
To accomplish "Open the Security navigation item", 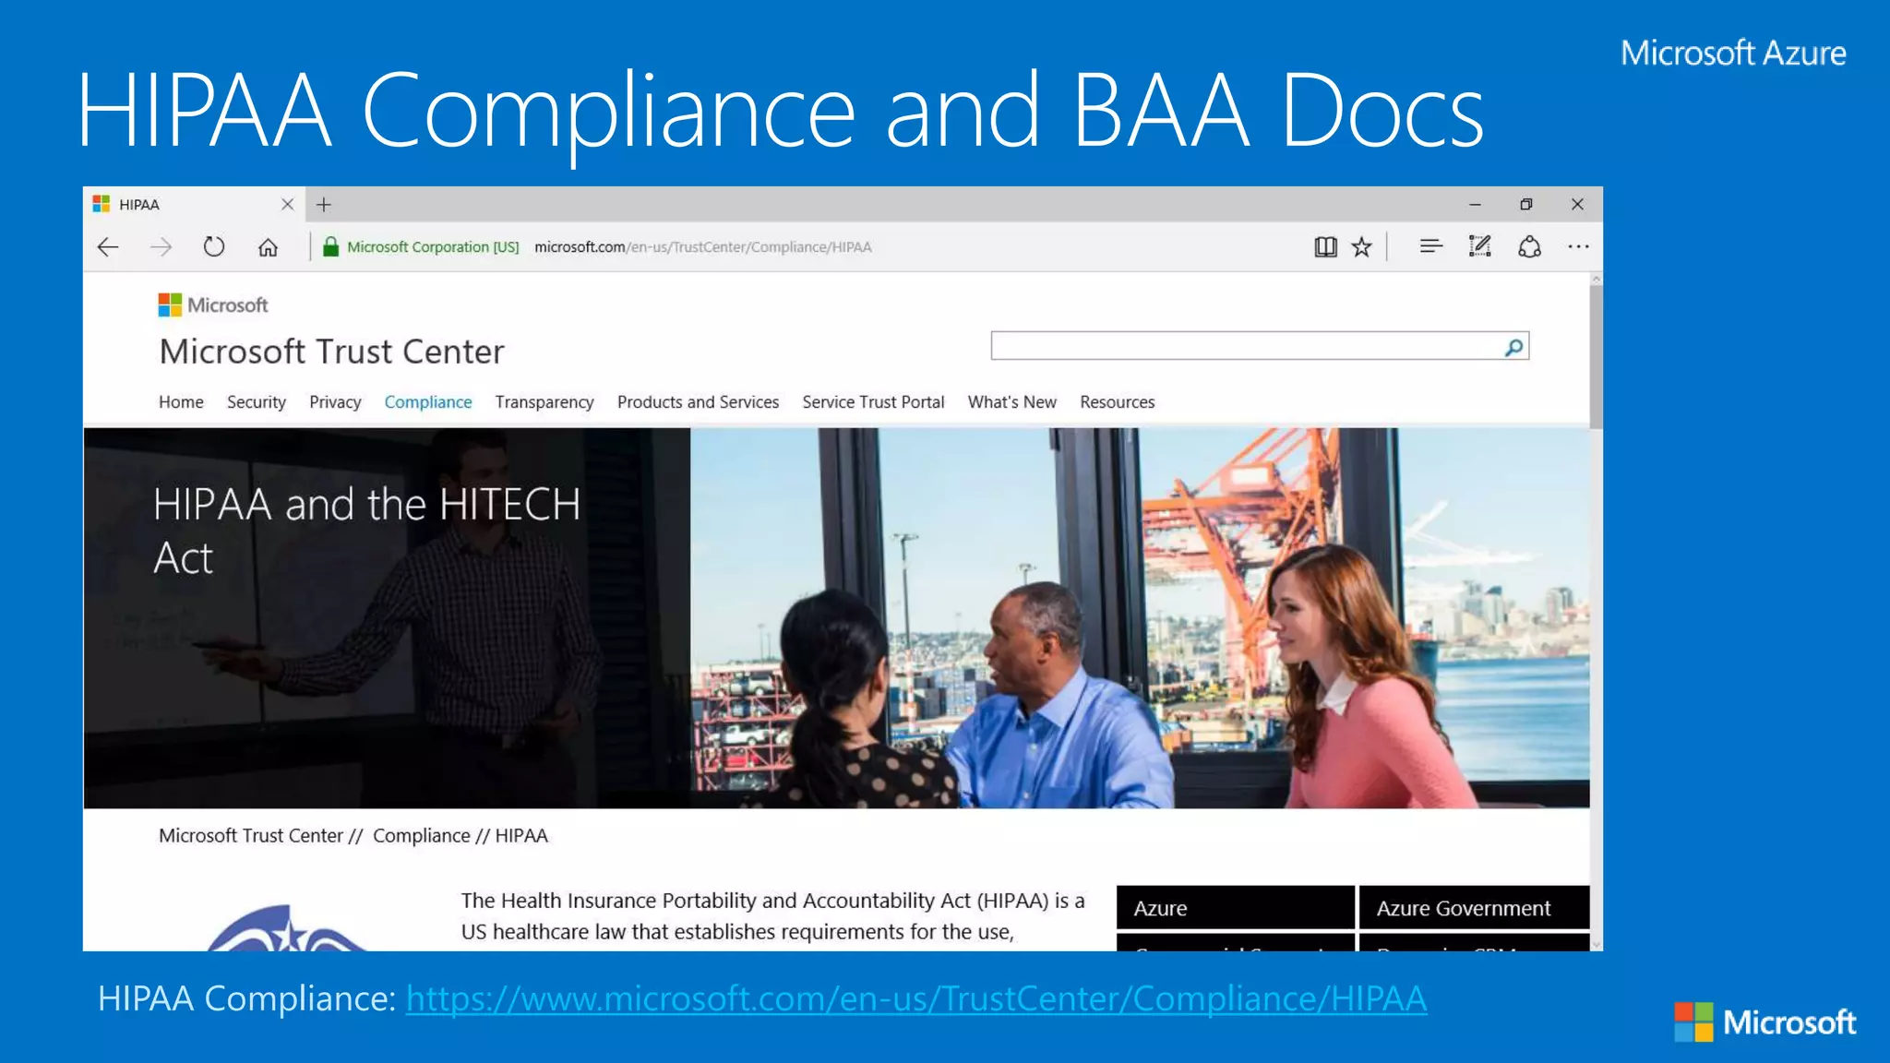I will coord(257,402).
